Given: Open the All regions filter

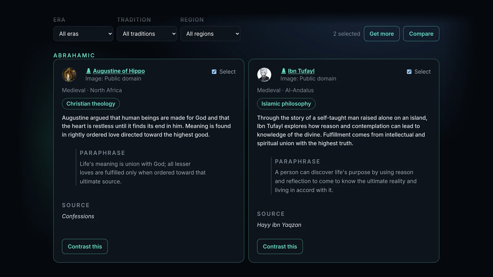Looking at the screenshot, I should [210, 34].
